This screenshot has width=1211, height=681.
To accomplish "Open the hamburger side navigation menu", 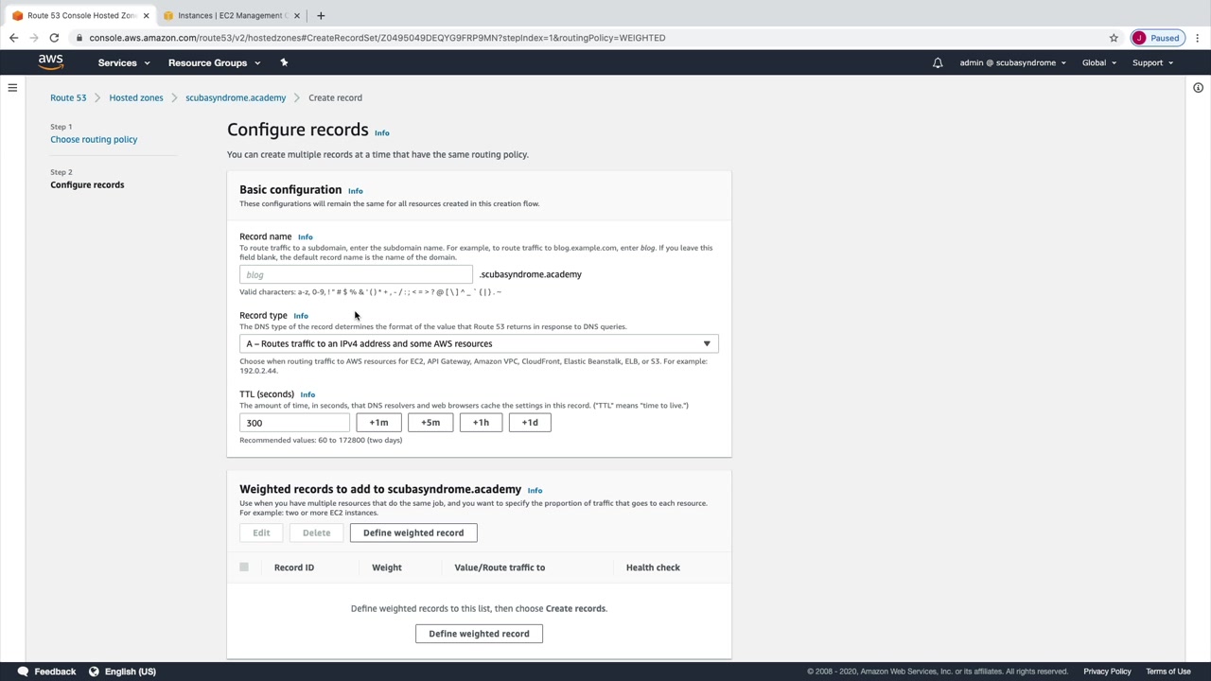I will [12, 88].
